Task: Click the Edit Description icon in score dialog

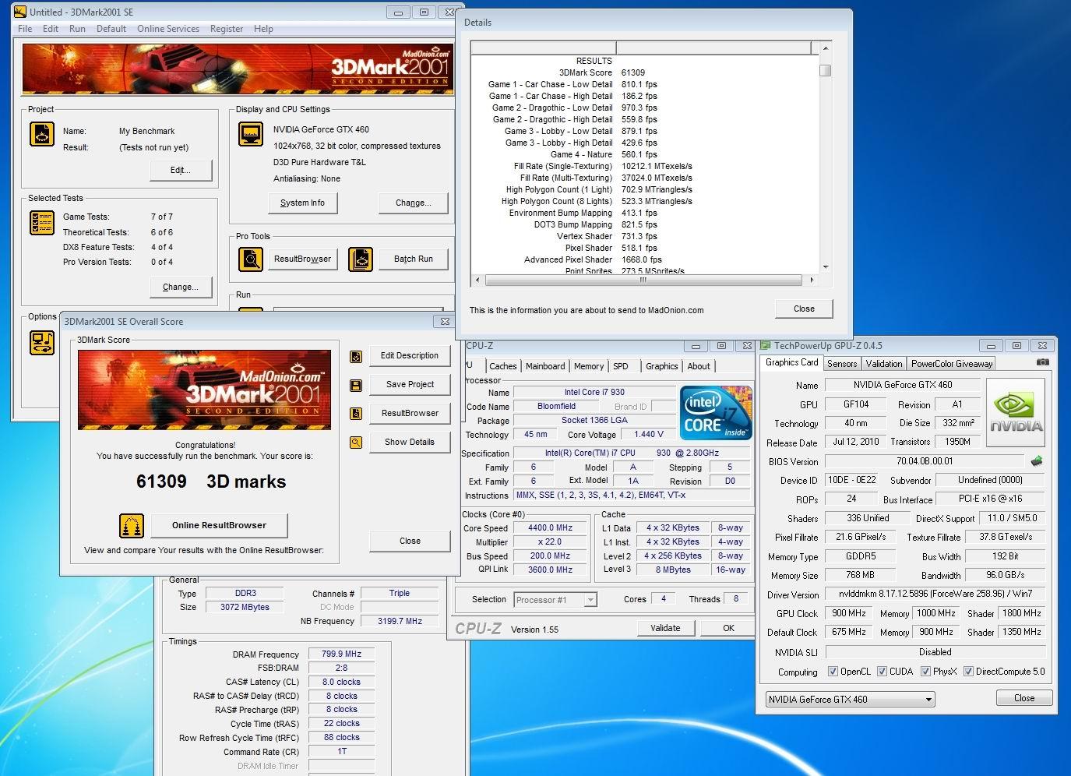Action: 356,357
